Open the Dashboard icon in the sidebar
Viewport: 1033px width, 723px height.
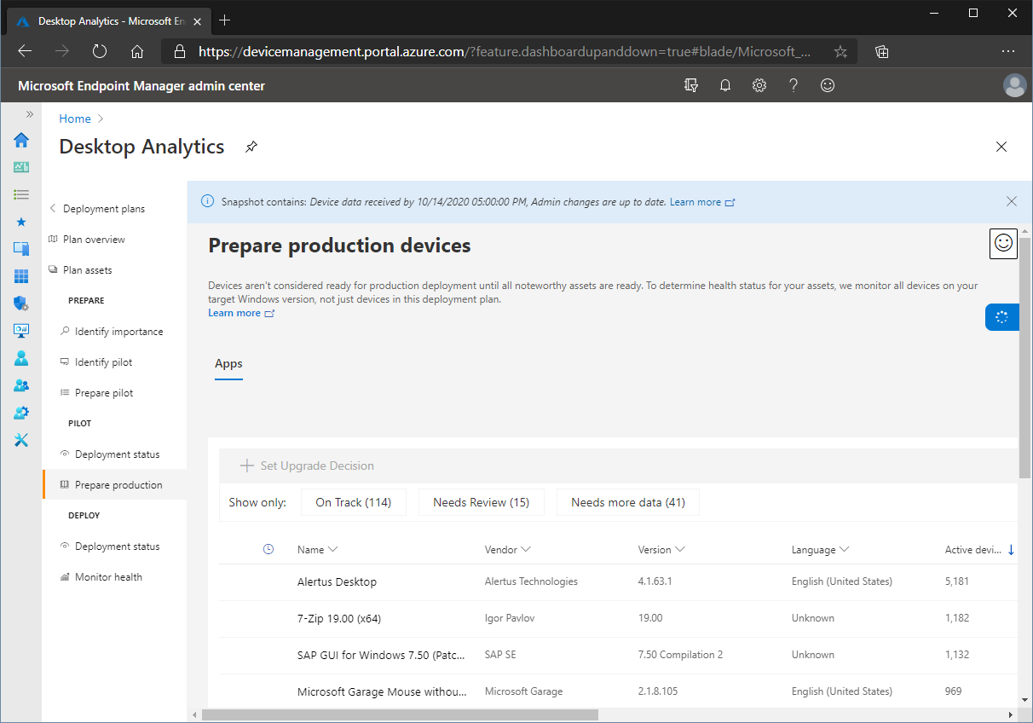[x=21, y=168]
